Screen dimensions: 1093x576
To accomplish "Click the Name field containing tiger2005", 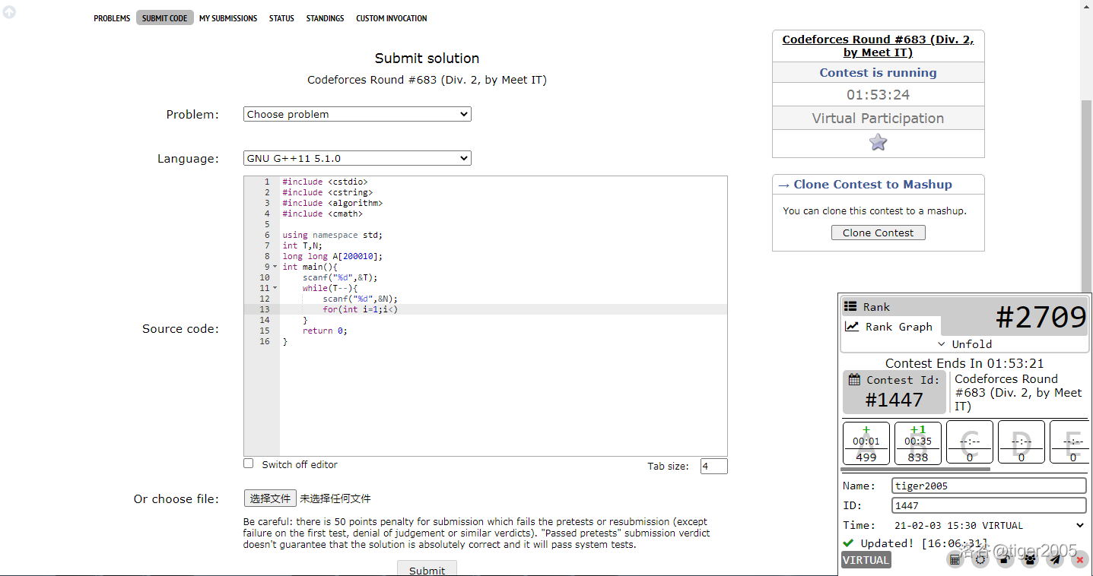I will click(989, 486).
